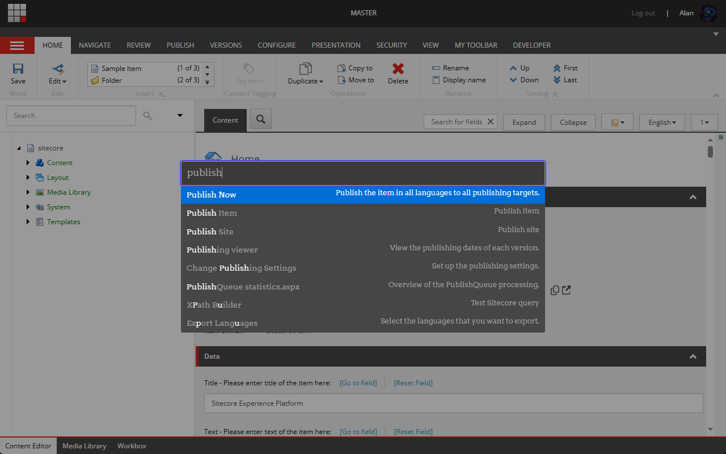Open the PRESENTATION ribbon tab

336,45
